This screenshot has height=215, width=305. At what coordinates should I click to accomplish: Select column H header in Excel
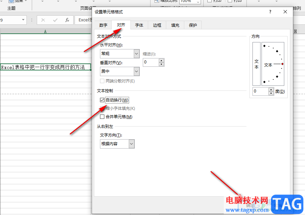[x=295, y=31]
